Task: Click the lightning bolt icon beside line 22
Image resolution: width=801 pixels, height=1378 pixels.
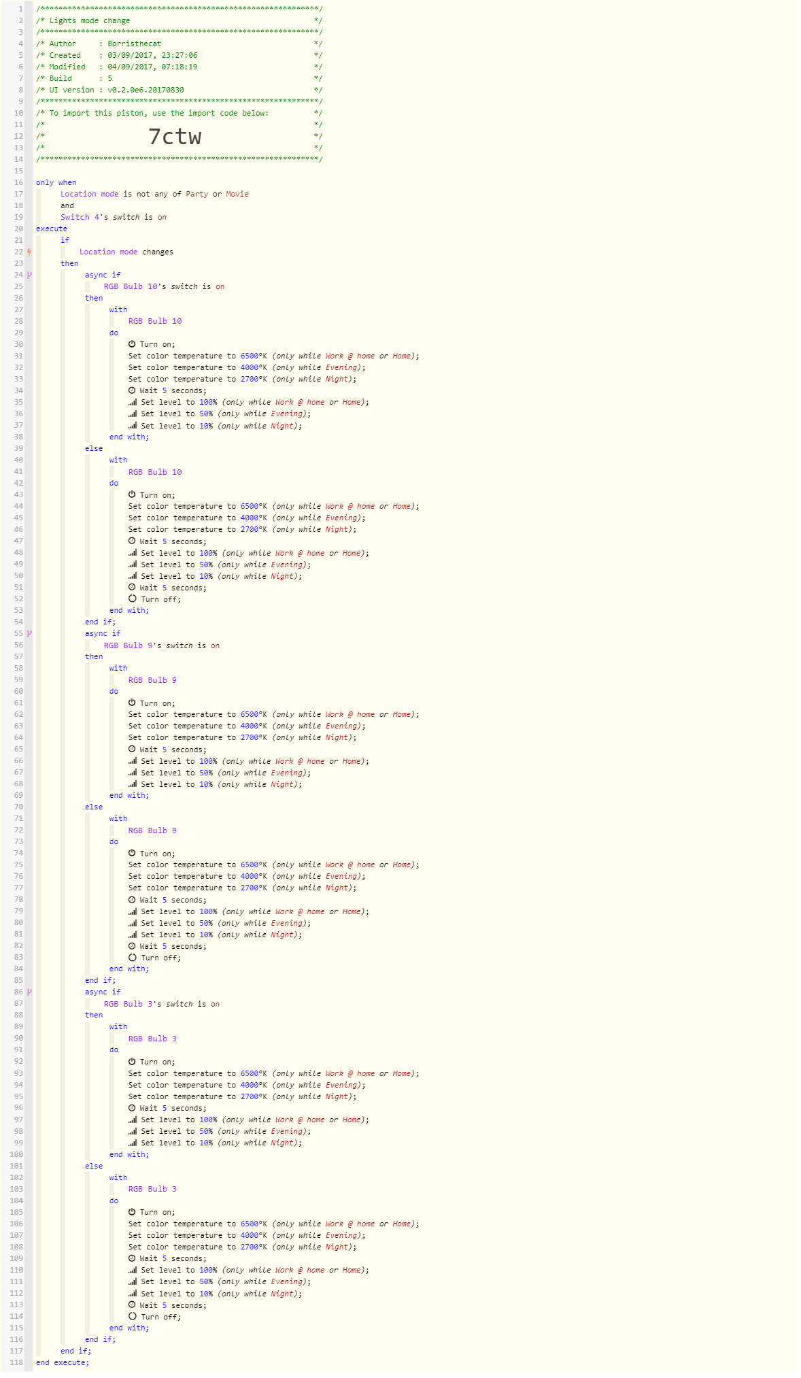Action: click(x=29, y=252)
